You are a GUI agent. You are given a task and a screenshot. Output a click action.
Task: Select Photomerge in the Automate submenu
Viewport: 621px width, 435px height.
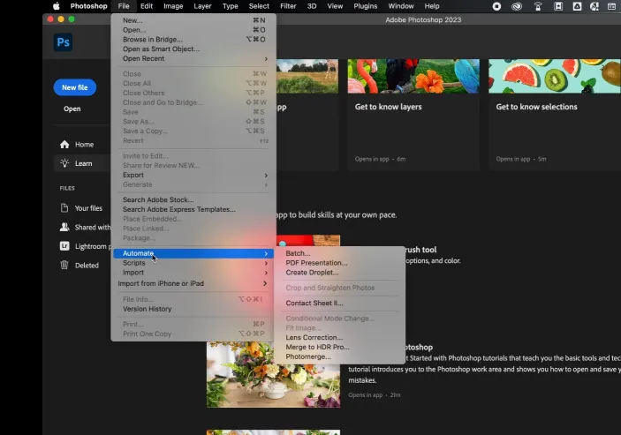[x=308, y=356]
